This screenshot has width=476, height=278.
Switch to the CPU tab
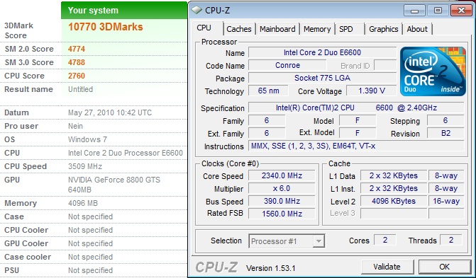pos(204,28)
